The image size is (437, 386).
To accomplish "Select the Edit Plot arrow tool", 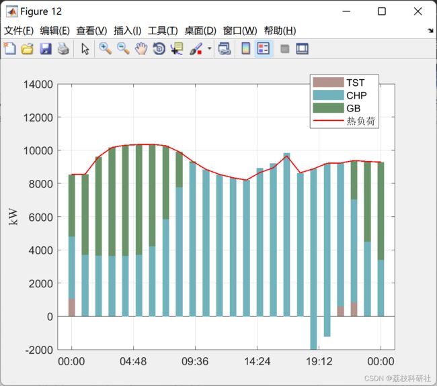I will point(85,49).
